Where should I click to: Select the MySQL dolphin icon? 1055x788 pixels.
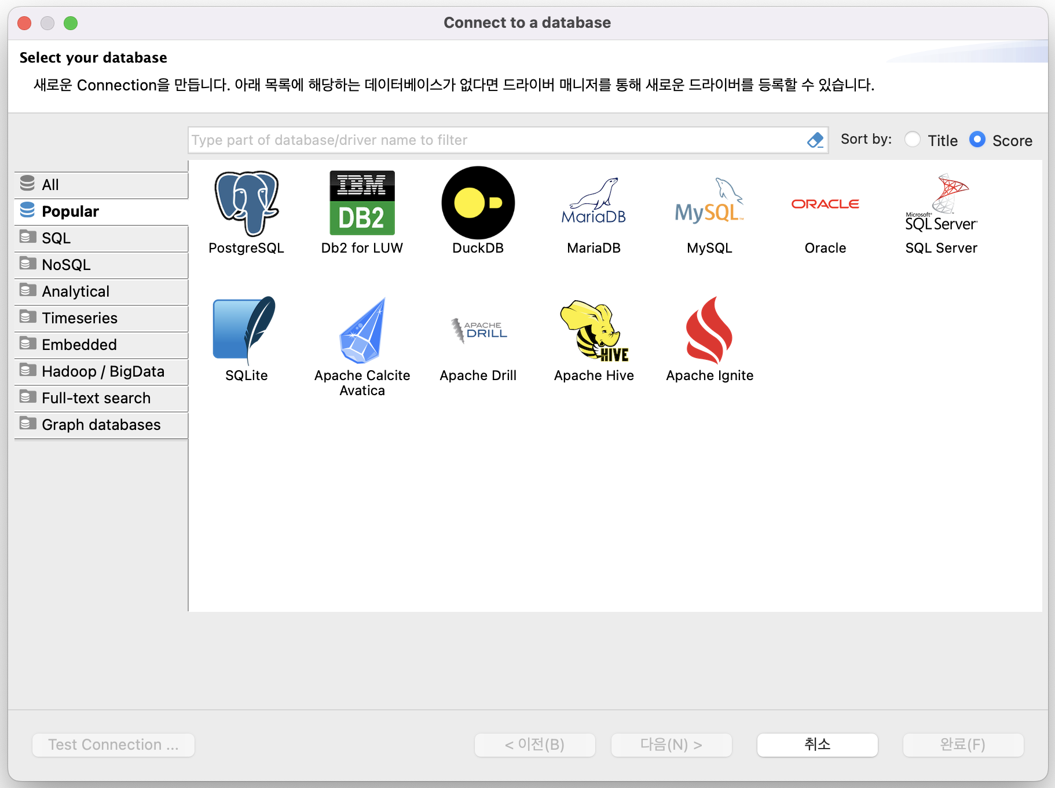click(x=709, y=203)
